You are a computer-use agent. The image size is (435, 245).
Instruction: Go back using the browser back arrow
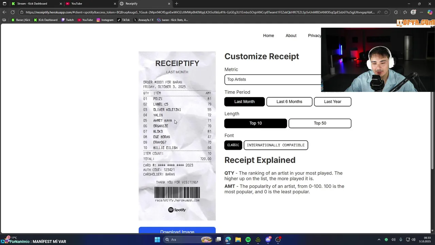pyautogui.click(x=4, y=12)
